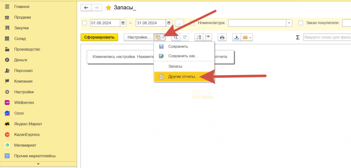This screenshot has width=351, height=168.
Task: Select Другие отчеты... from the menu
Action: coord(183,77)
